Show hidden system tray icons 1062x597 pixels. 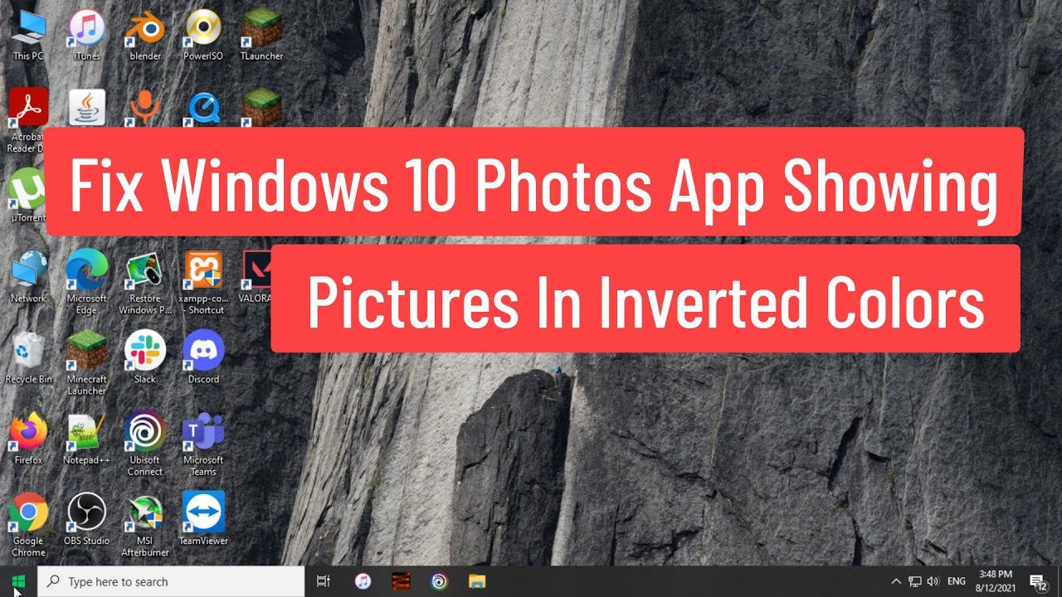click(x=896, y=581)
